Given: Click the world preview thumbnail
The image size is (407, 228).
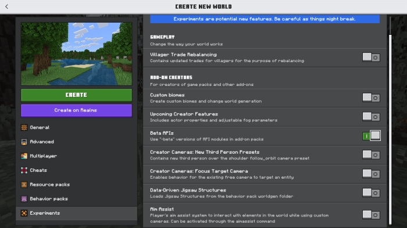Looking at the screenshot, I should click(76, 54).
